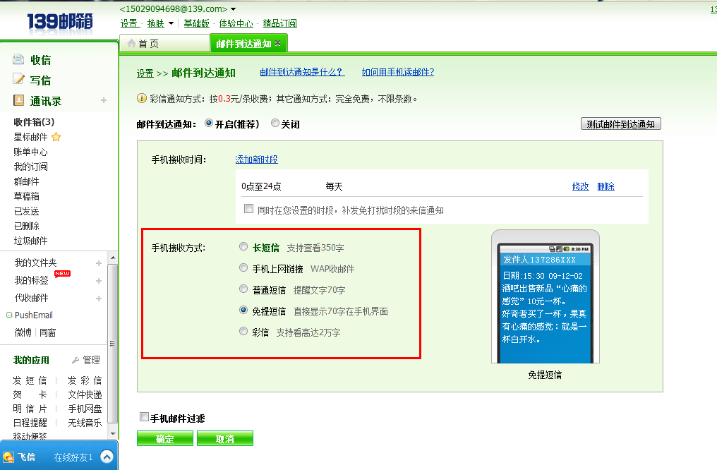Click the 写信 compose pencil icon
The image size is (717, 470).
click(x=18, y=80)
